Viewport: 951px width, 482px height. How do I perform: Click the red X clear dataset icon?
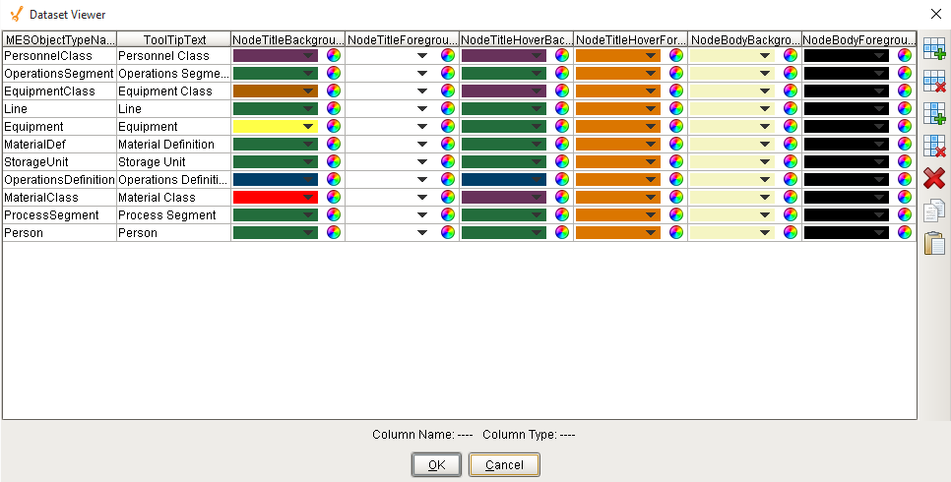tap(933, 178)
